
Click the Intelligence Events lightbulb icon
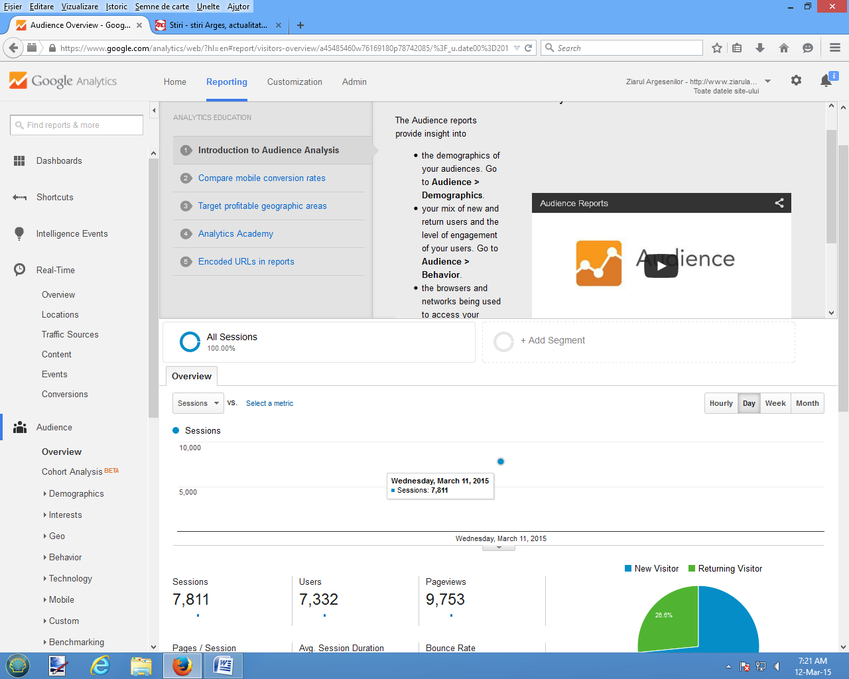coord(19,234)
